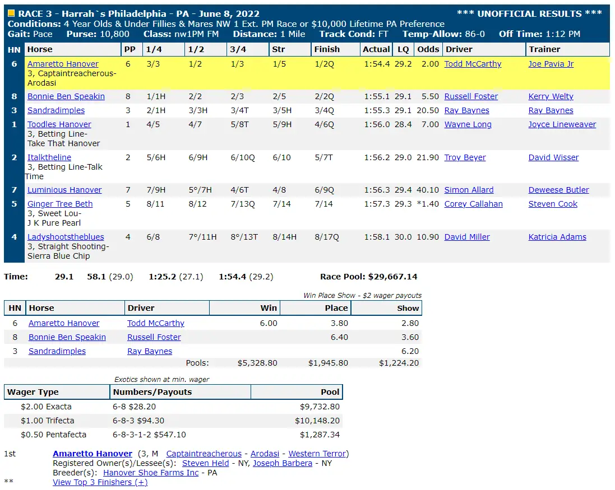This screenshot has height=490, width=615.
Task: Click the Actual time column header
Action: click(x=376, y=49)
